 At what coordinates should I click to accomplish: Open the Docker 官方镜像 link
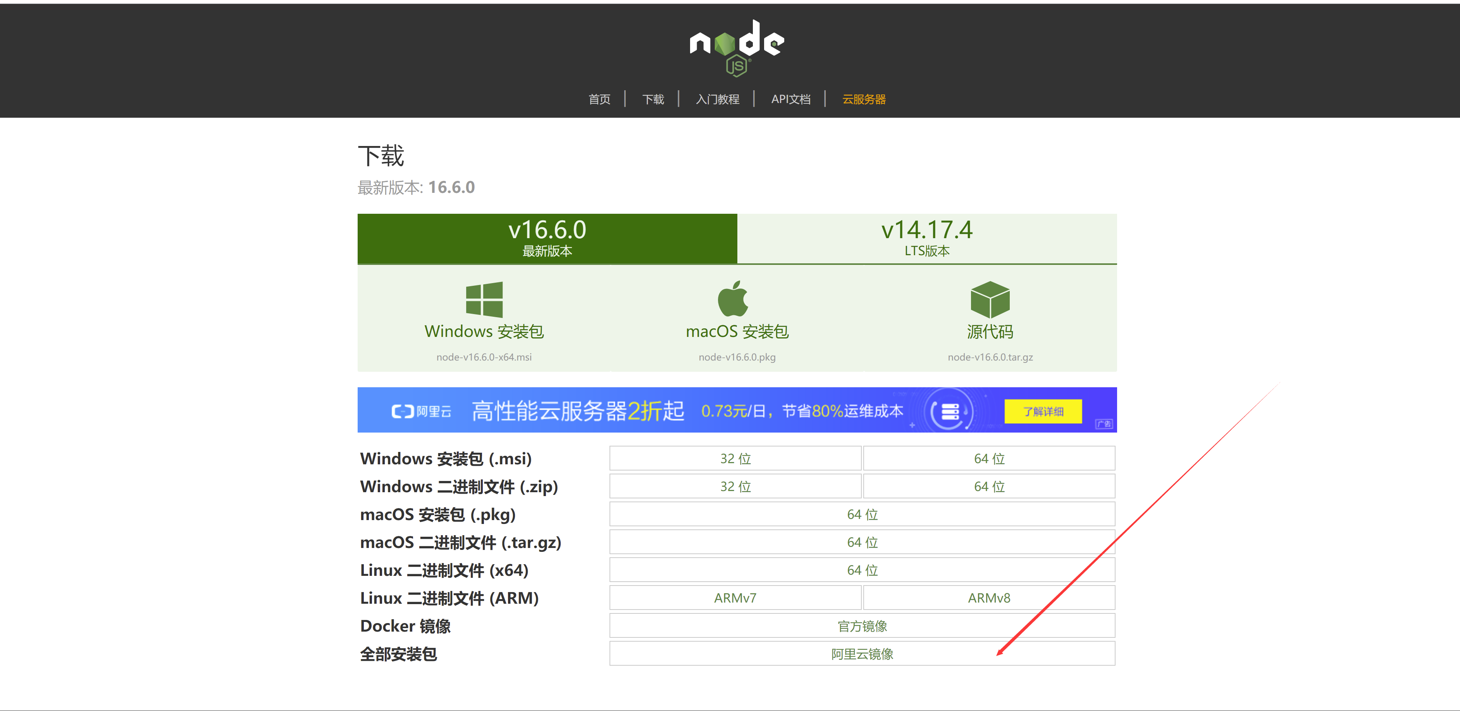tap(861, 625)
